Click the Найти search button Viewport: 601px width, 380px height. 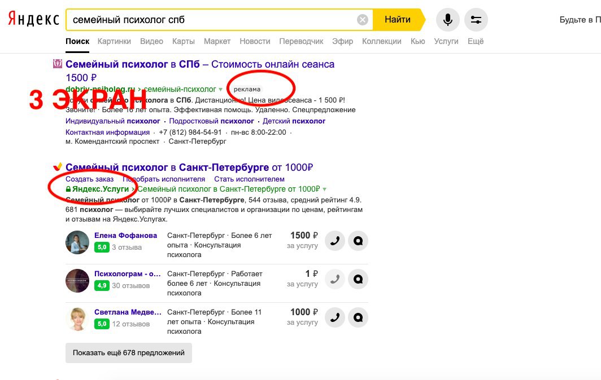[398, 20]
